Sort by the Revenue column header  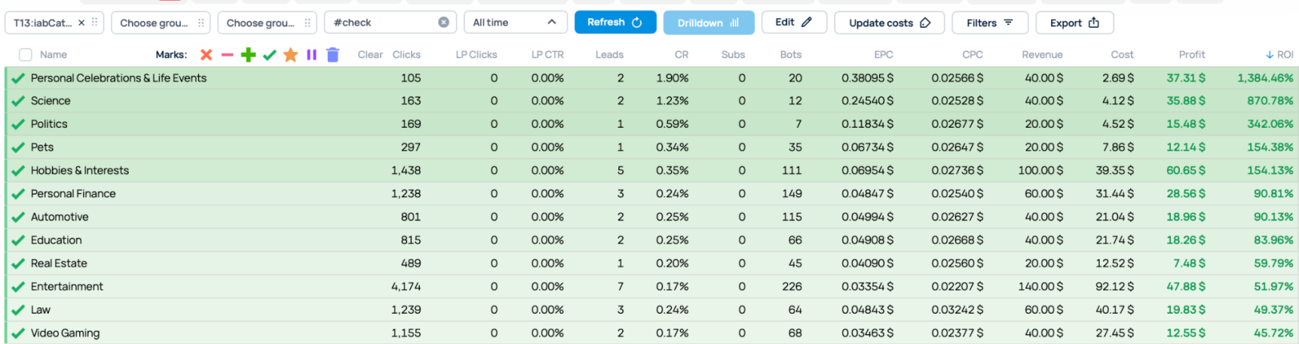(x=1042, y=55)
